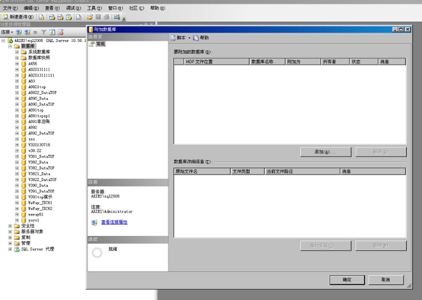Click the 当前文件路径 column header

tap(302, 171)
